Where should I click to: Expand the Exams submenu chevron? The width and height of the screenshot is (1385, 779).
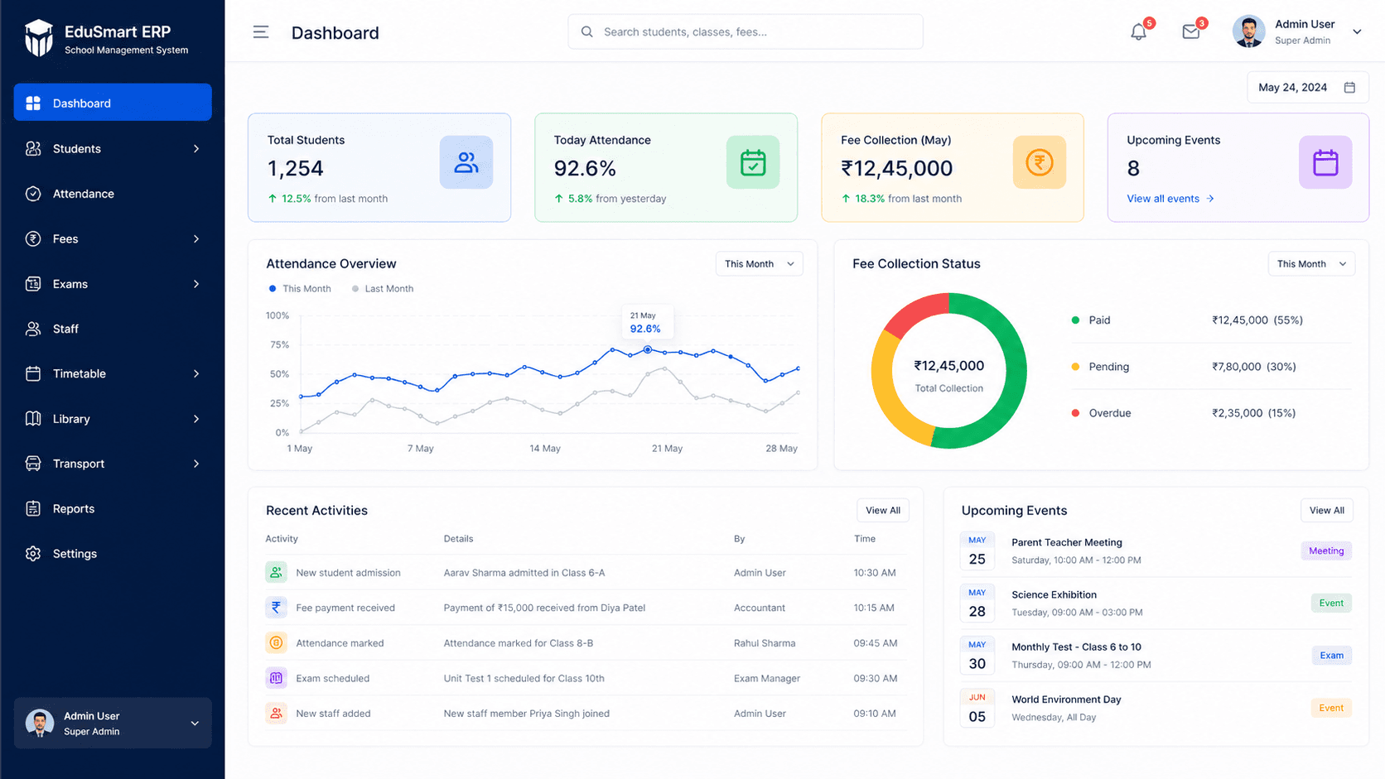point(196,284)
